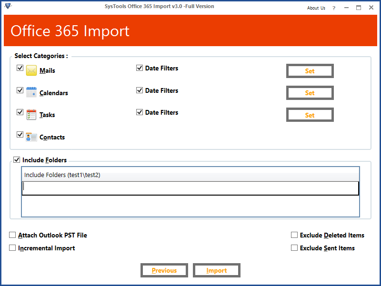Click Set button for Calendars date filter
Image resolution: width=381 pixels, height=286 pixels.
[310, 93]
